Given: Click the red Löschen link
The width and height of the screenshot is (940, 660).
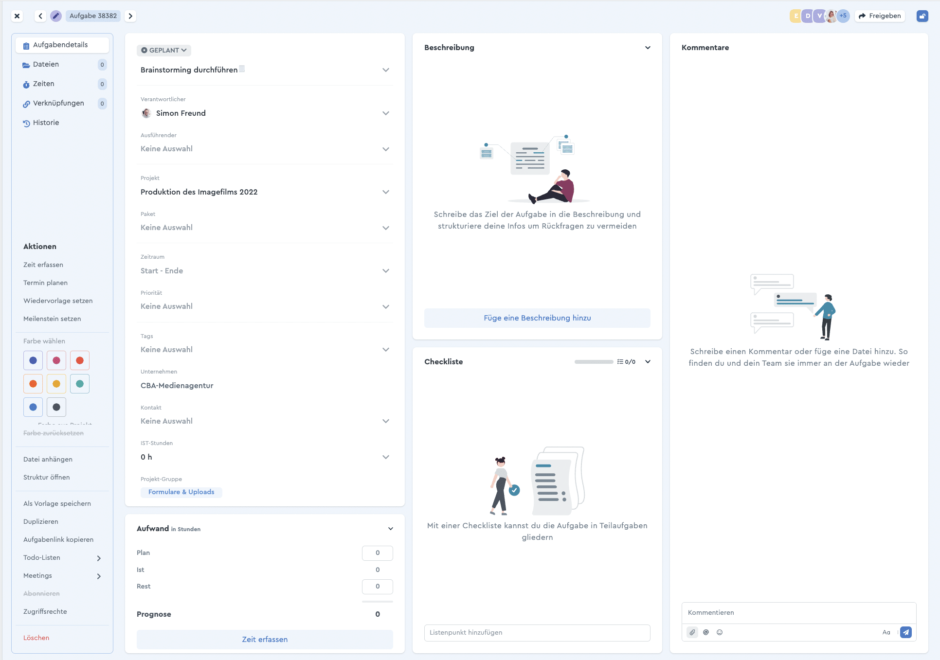Looking at the screenshot, I should click(36, 638).
